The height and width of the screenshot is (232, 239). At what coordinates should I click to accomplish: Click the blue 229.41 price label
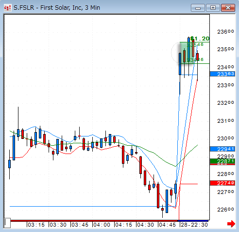(x=222, y=149)
